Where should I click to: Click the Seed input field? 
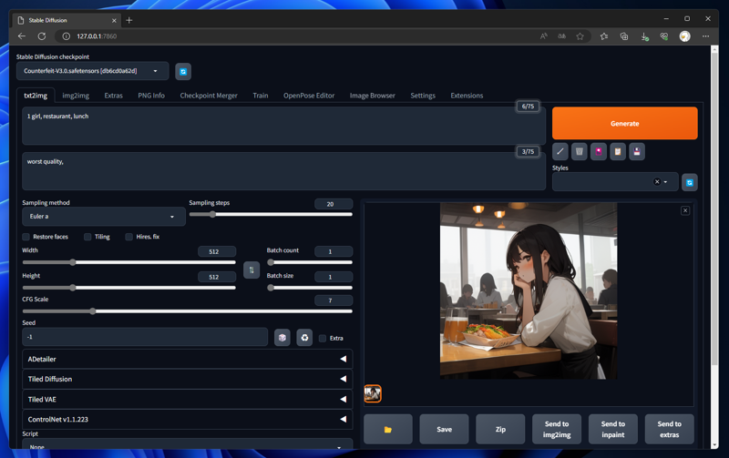(145, 337)
